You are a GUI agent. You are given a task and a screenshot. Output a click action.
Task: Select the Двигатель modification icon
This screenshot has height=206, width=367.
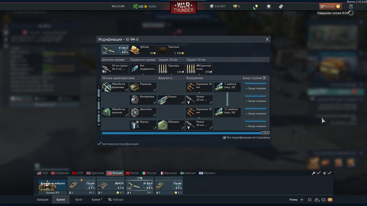134,113
